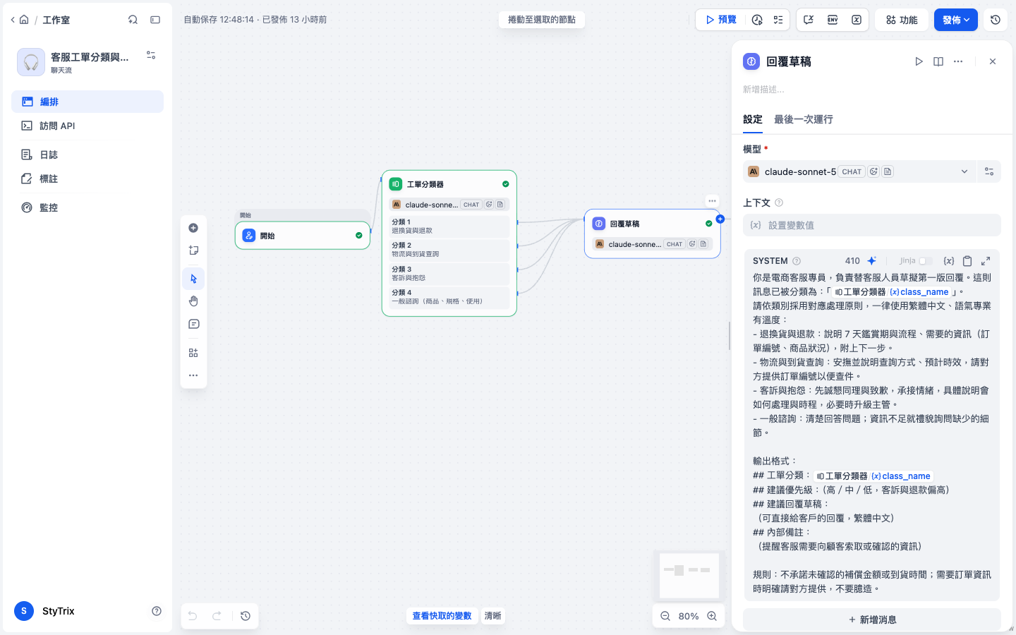The height and width of the screenshot is (635, 1016).
Task: Click the help question mark near StyTrix
Action: [157, 611]
